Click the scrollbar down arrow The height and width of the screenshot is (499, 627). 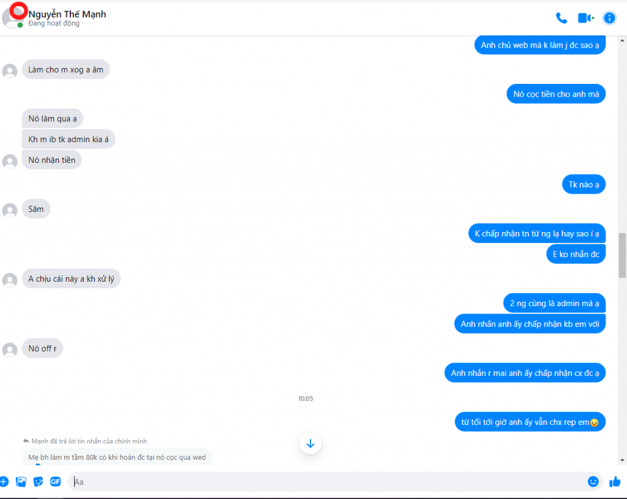(622, 460)
